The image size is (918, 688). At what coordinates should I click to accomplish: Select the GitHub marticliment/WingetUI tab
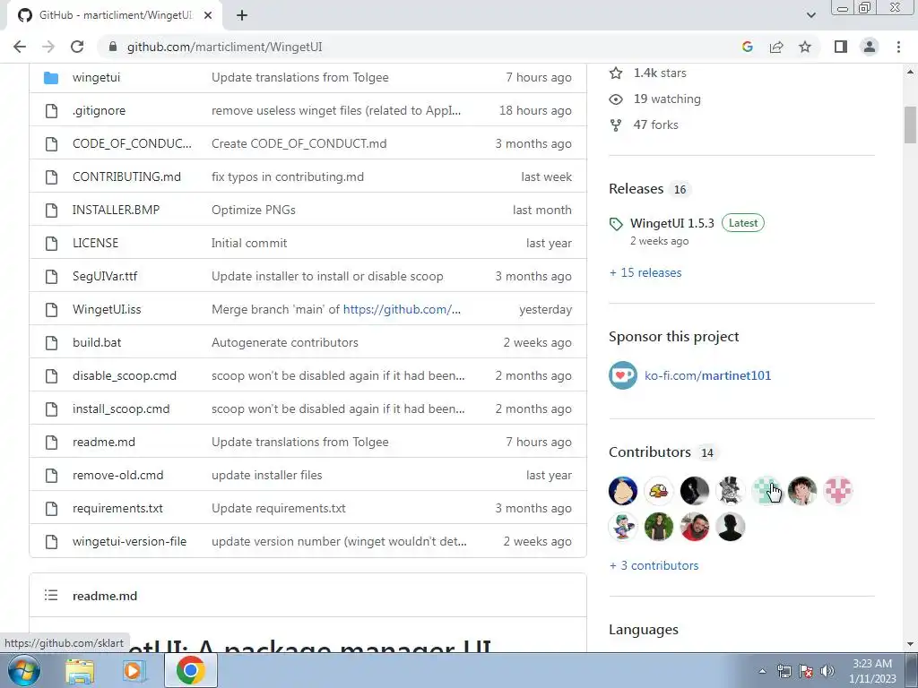tap(116, 15)
